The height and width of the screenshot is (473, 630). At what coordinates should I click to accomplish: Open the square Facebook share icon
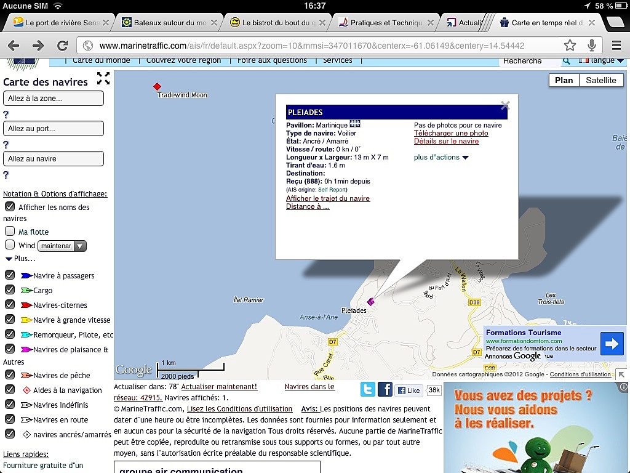[x=385, y=390]
